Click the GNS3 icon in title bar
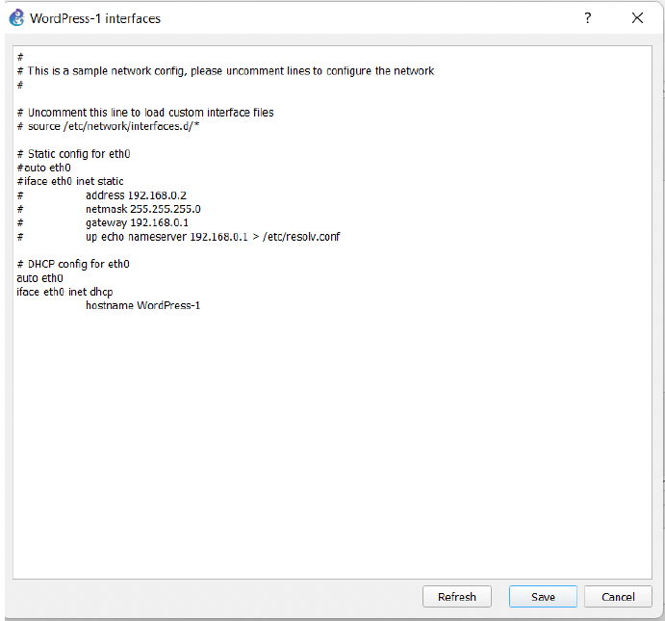The width and height of the screenshot is (665, 621). tap(16, 18)
